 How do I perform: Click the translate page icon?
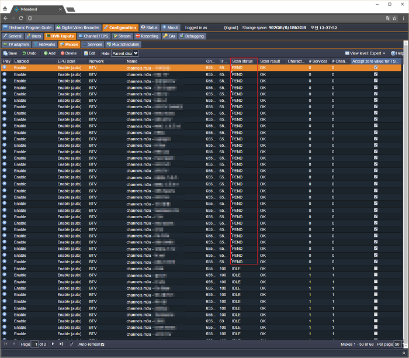point(388,18)
